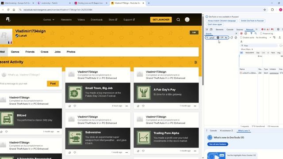
Task: Open the user avatar menu in header
Action: 187,19
